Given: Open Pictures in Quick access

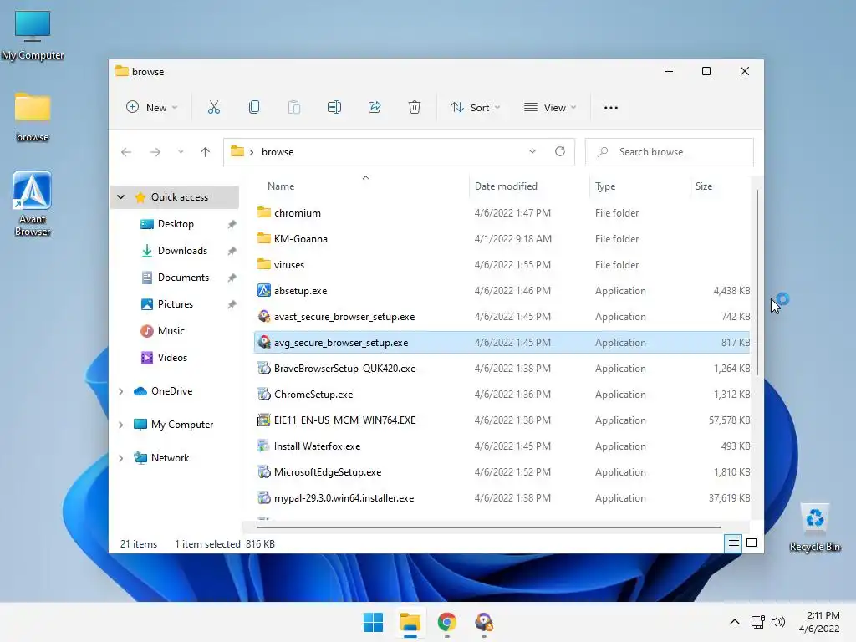Looking at the screenshot, I should point(176,304).
